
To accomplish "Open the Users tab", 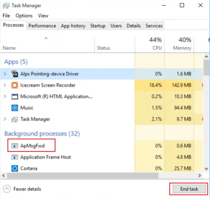I will [116, 26].
